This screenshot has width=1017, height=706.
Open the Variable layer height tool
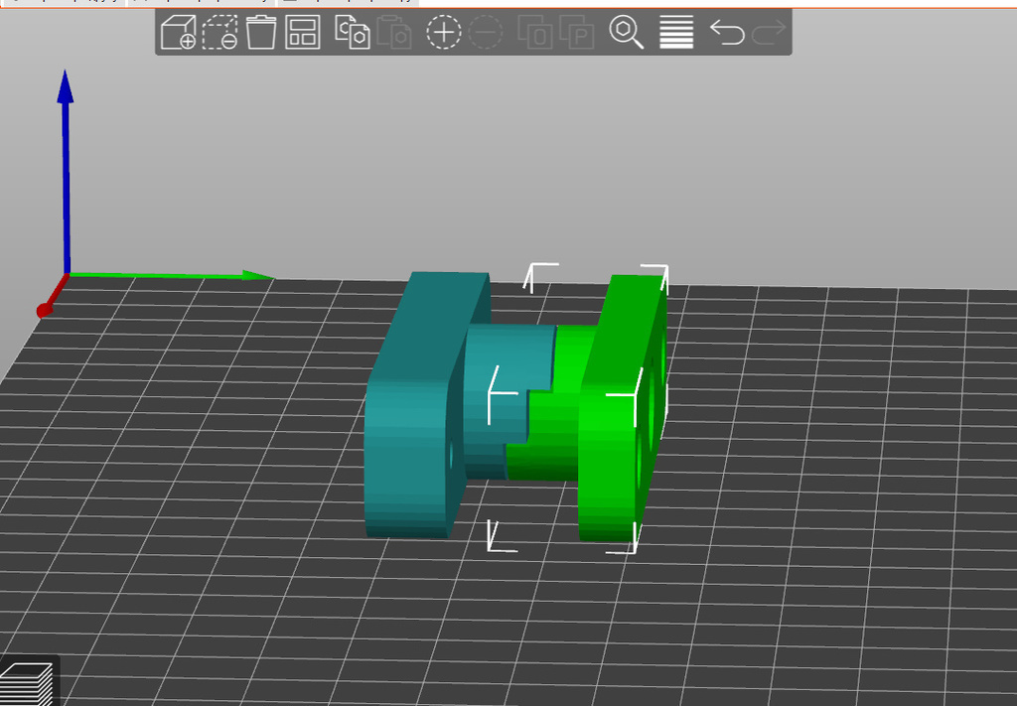[676, 33]
